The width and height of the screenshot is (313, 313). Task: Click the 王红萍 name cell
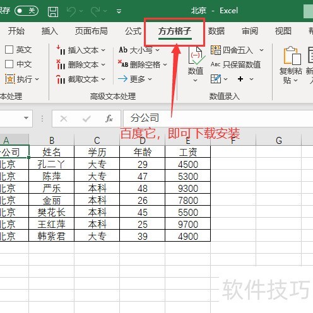point(52,224)
